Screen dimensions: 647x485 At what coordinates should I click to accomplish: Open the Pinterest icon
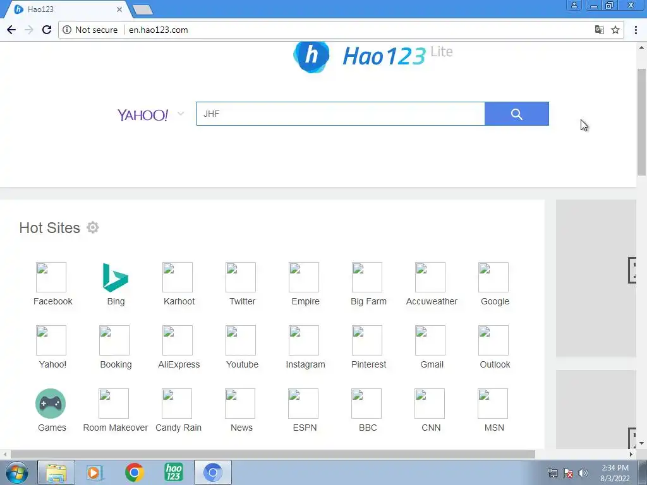(367, 340)
